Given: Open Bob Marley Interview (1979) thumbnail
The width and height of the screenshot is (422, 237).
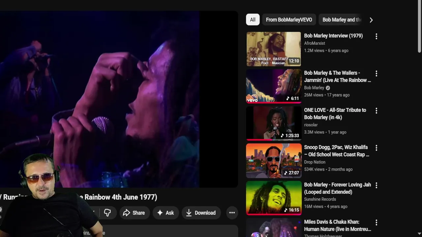Looking at the screenshot, I should point(274,49).
